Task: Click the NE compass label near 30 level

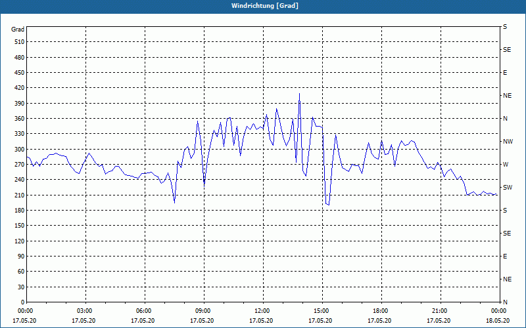Action: click(507, 279)
